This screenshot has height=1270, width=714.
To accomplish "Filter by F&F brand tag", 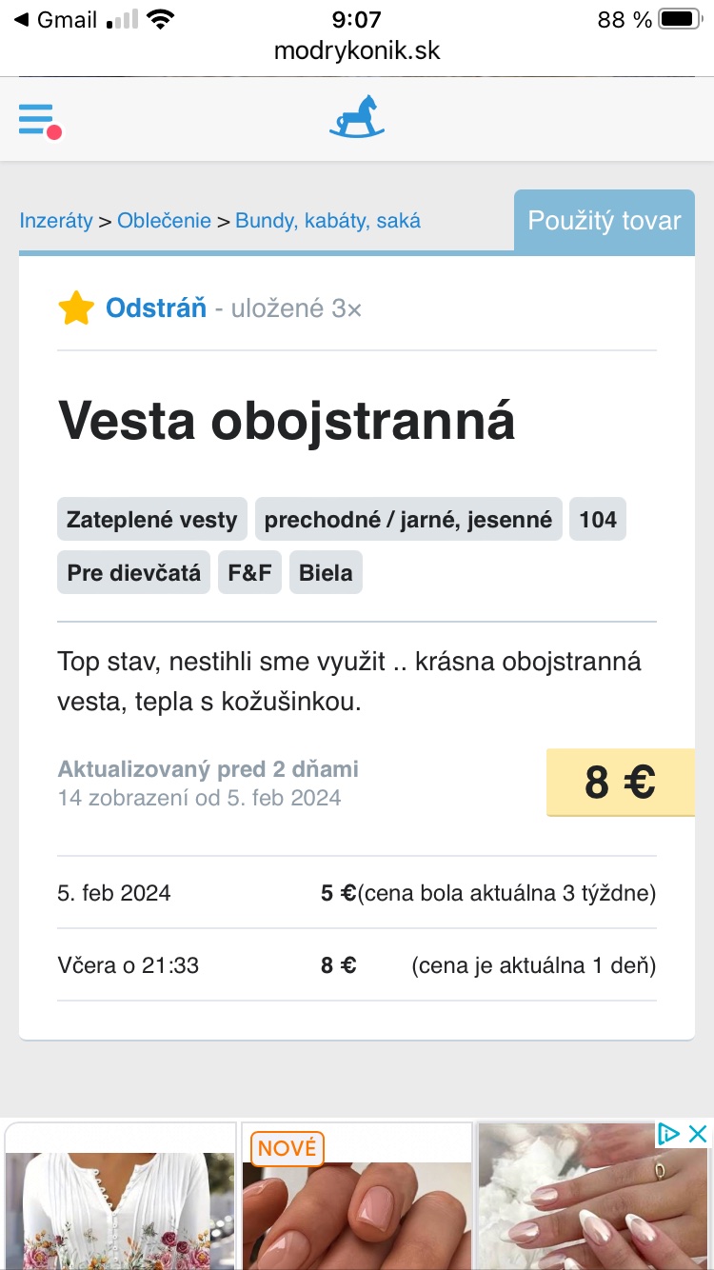I will point(249,573).
